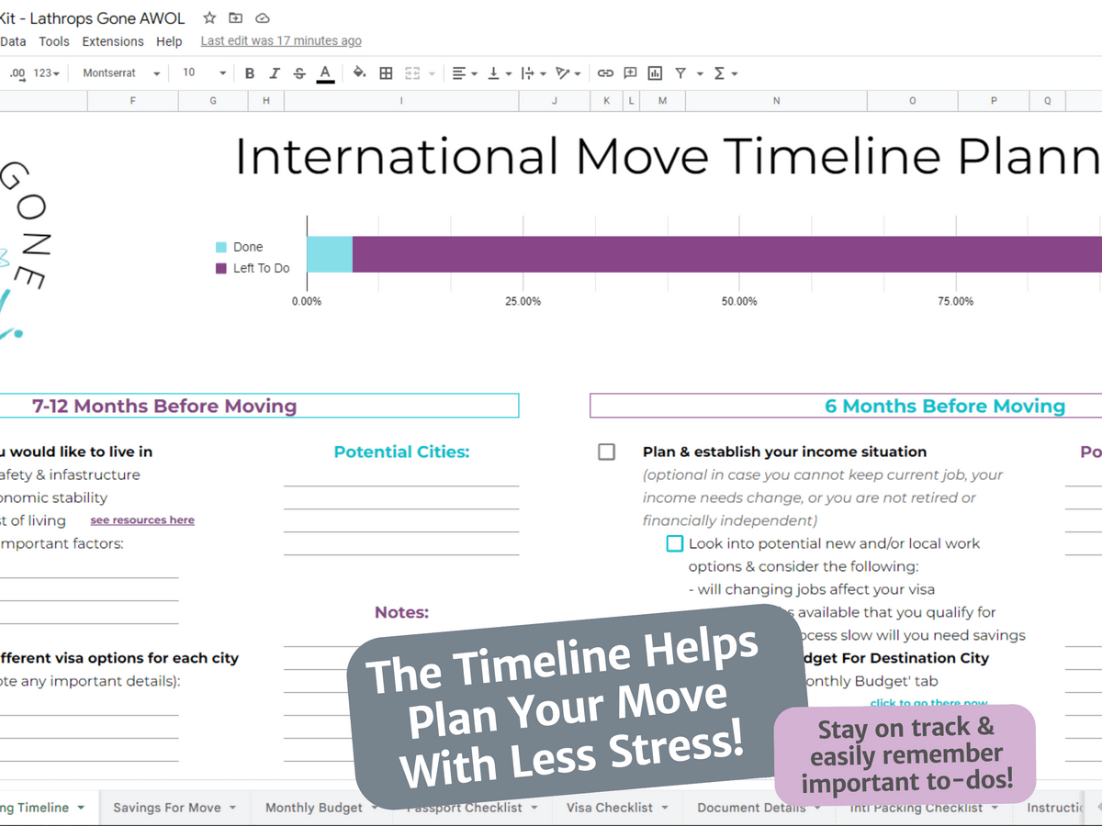Select column header I
Screen dimensions: 1102x826
pos(401,101)
